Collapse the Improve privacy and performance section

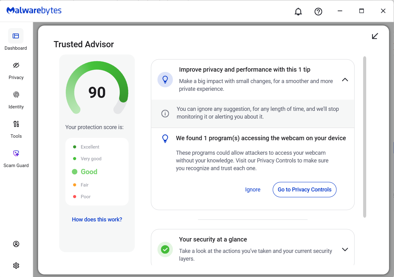pos(345,80)
